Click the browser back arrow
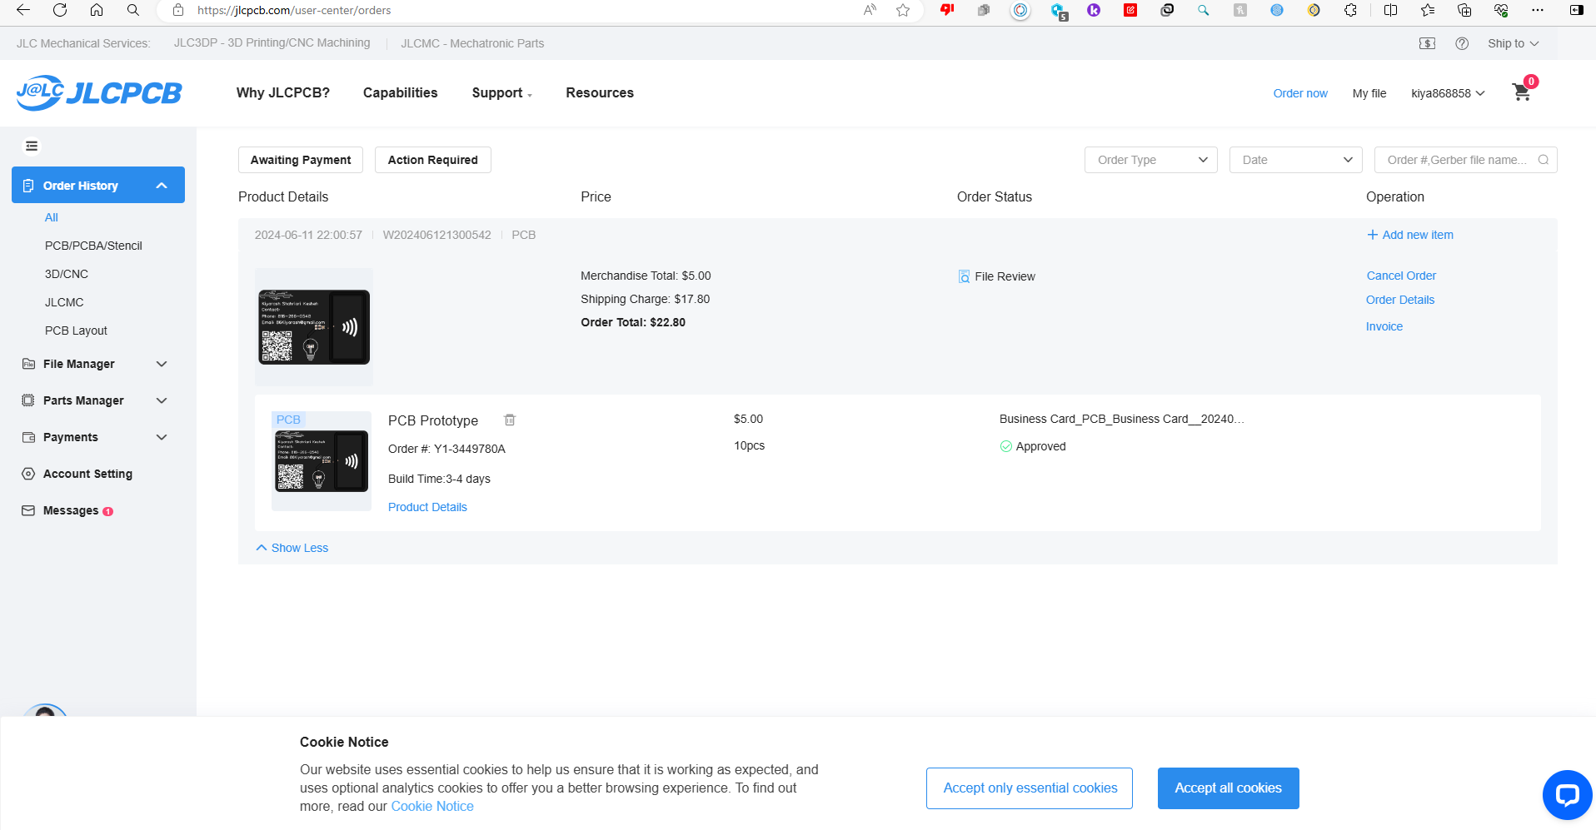1596x830 pixels. pyautogui.click(x=23, y=10)
